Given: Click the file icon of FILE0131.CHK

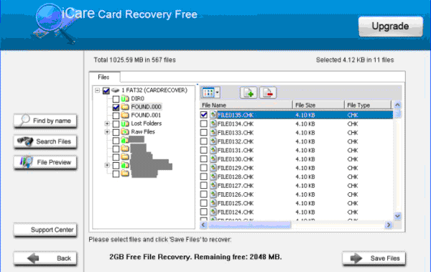Looking at the screenshot, I should (x=213, y=150).
